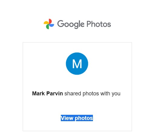Click the red petal of the pinwheel
Image resolution: width=161 pixels, height=140 pixels.
(50, 21)
